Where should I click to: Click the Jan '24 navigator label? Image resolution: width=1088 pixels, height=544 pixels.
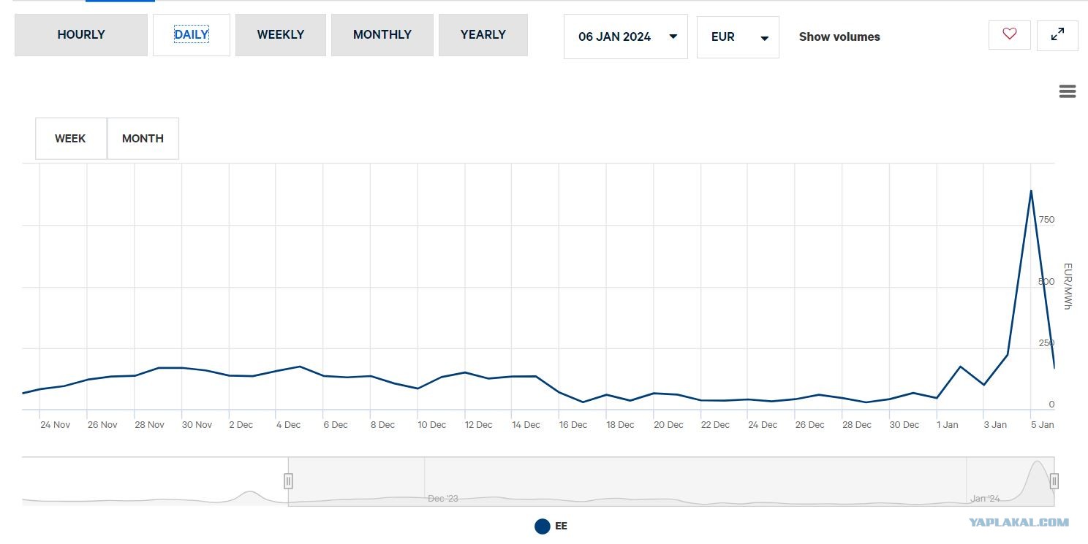pos(985,499)
